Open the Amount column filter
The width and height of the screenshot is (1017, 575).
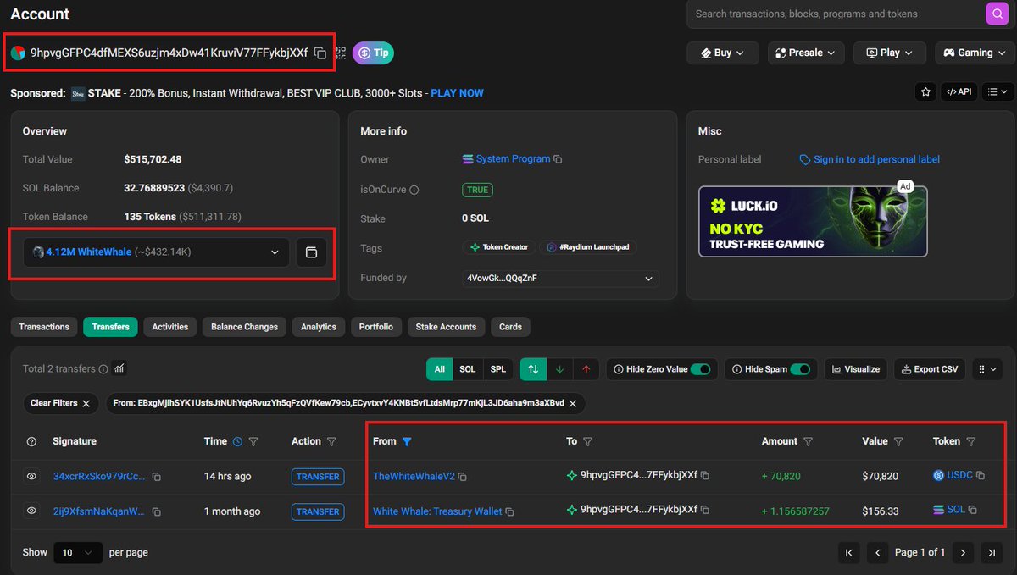pos(808,441)
